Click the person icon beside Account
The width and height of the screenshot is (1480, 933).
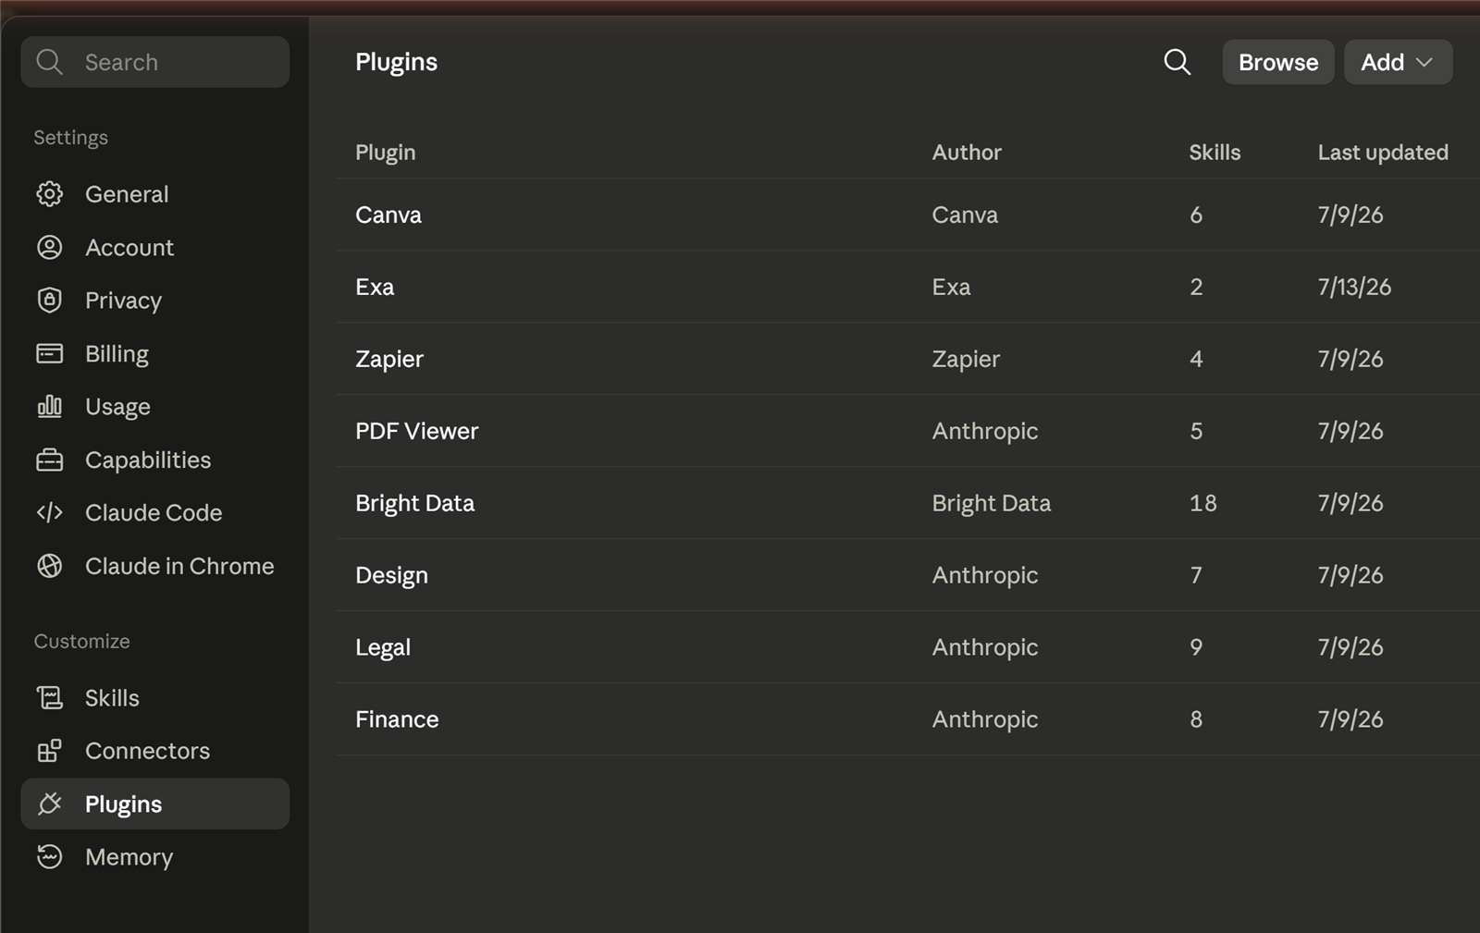(50, 248)
